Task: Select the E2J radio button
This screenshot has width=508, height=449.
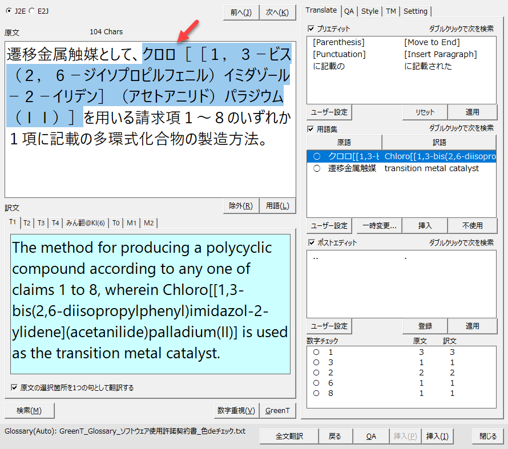Action: point(32,11)
